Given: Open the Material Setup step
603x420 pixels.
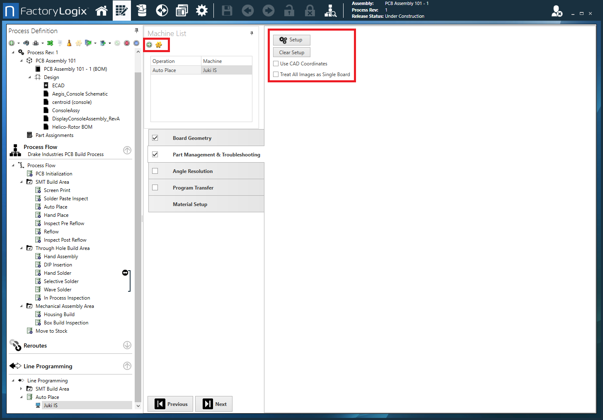Looking at the screenshot, I should pos(190,204).
